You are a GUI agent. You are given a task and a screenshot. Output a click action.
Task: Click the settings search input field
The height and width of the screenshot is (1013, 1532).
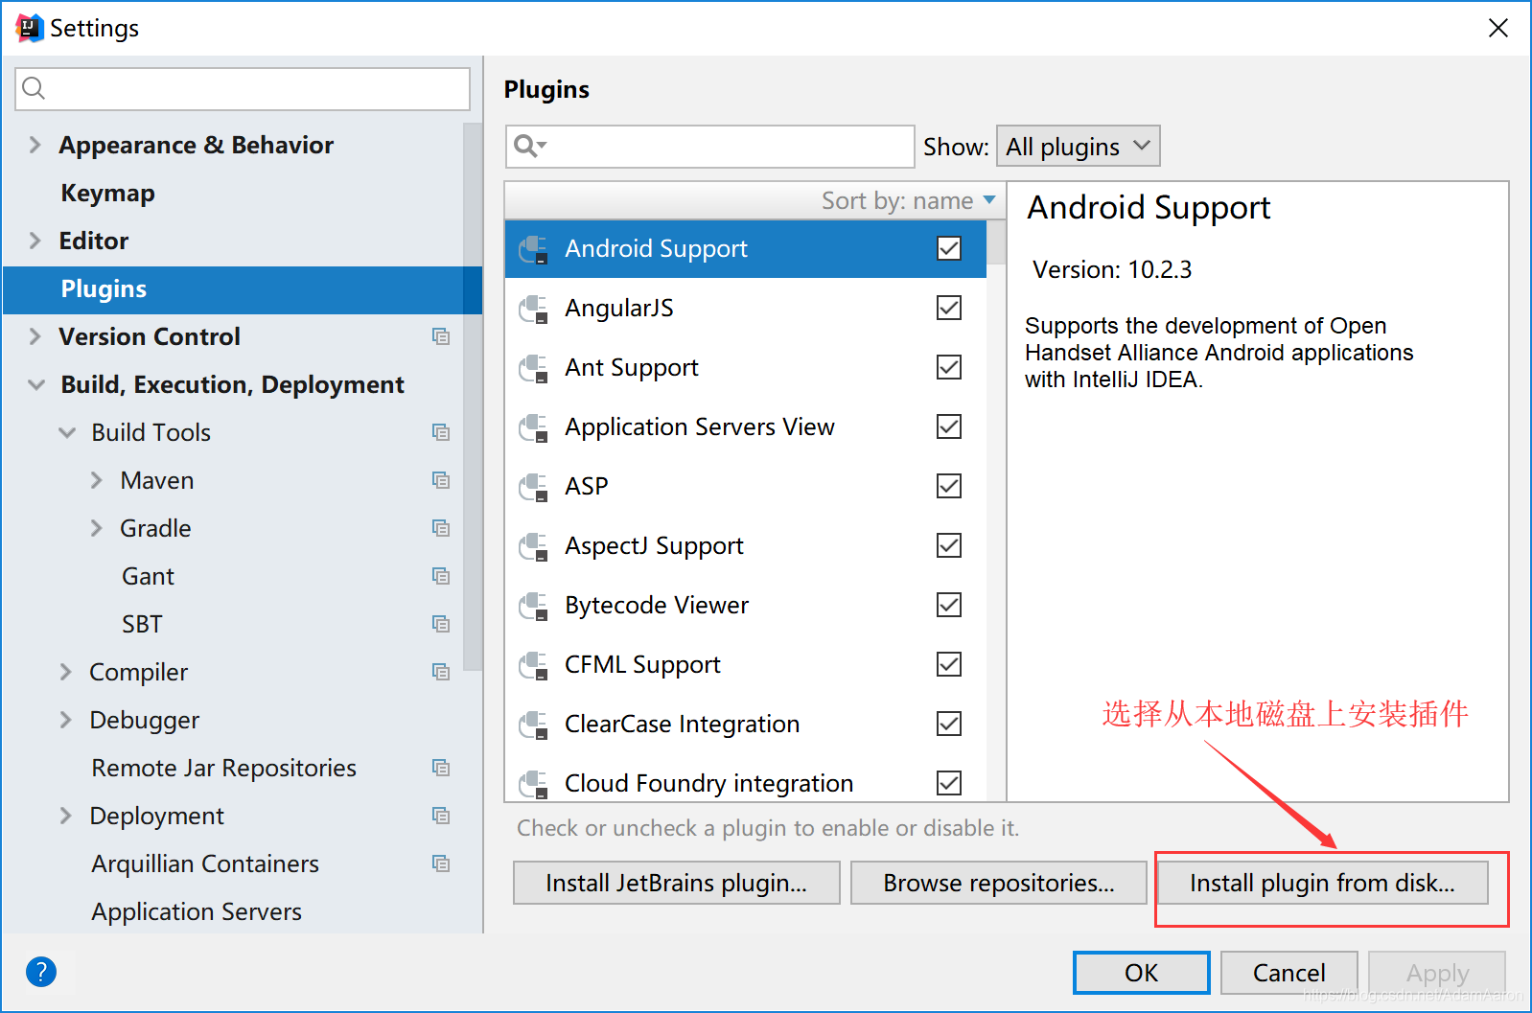coord(243,88)
